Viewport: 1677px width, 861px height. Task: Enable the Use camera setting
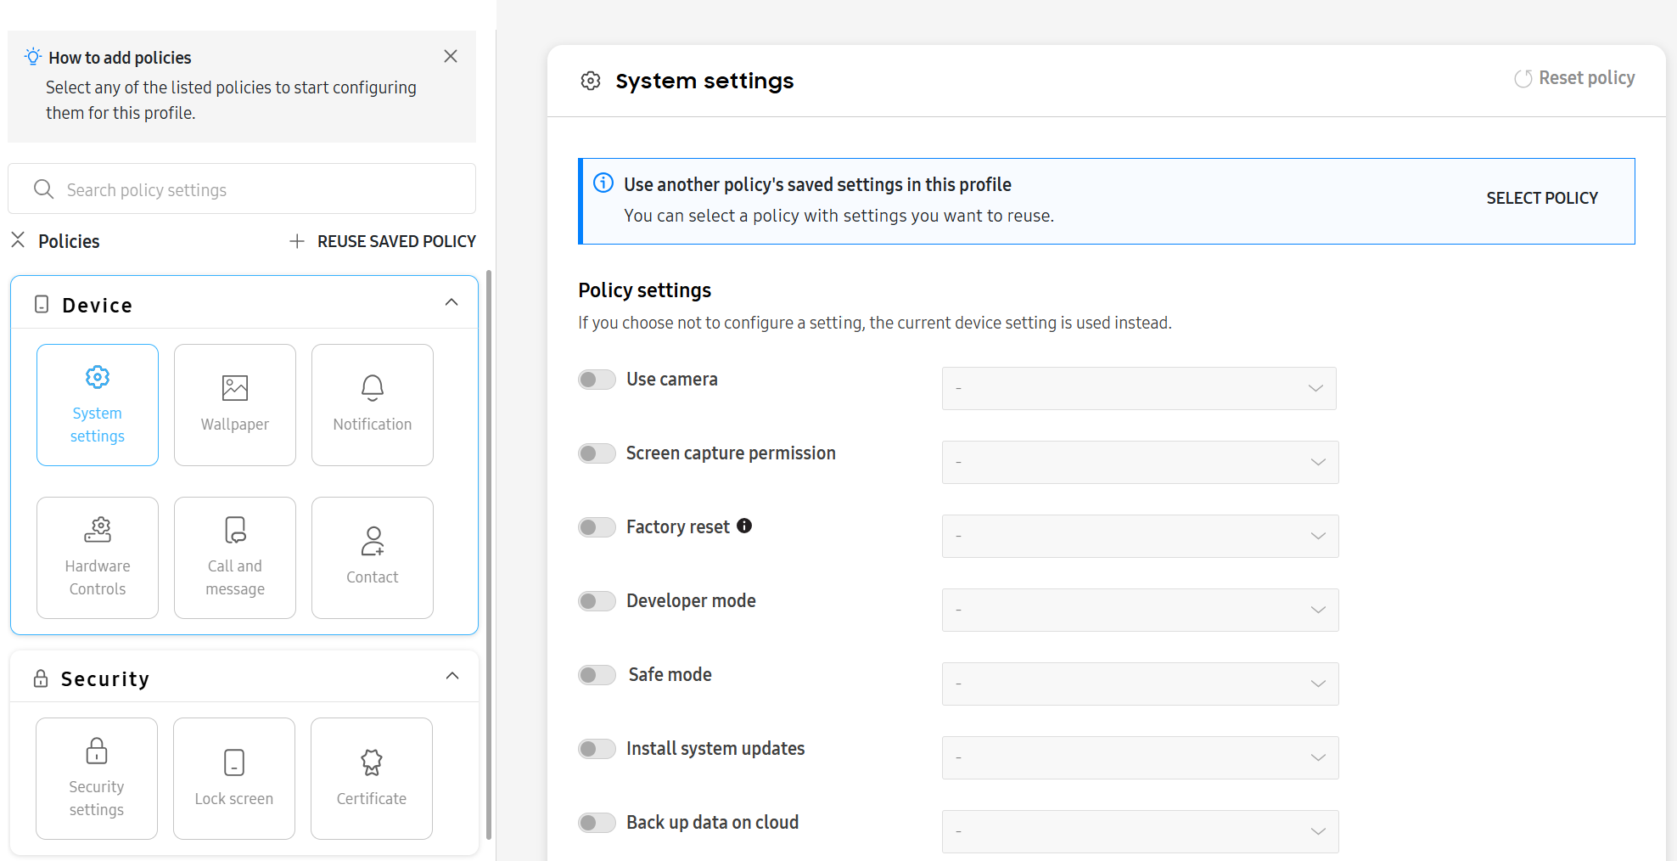tap(597, 379)
